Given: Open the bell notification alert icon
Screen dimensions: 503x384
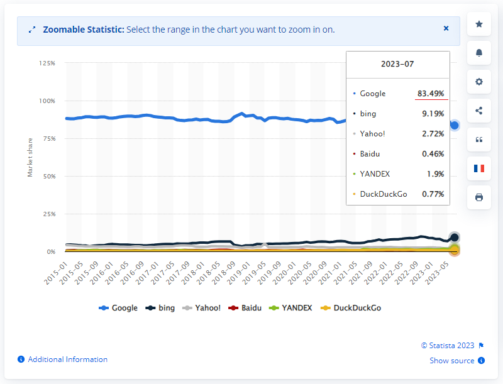Looking at the screenshot, I should pyautogui.click(x=479, y=53).
